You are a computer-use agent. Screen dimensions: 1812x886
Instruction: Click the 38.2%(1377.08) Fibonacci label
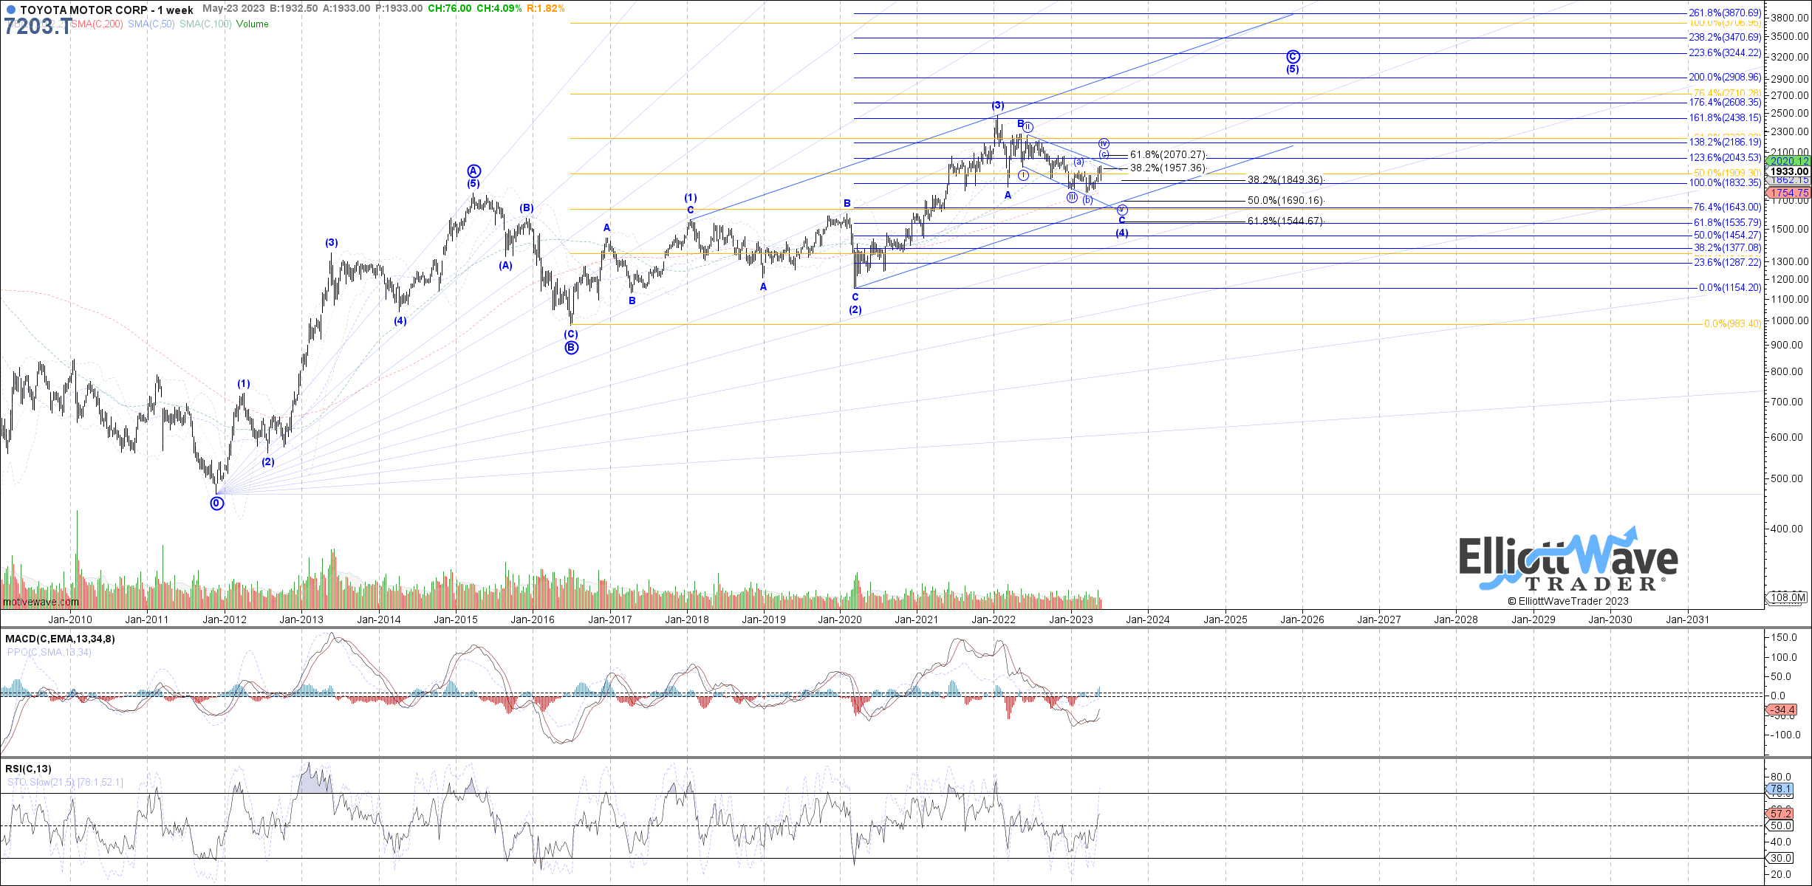(x=1727, y=248)
